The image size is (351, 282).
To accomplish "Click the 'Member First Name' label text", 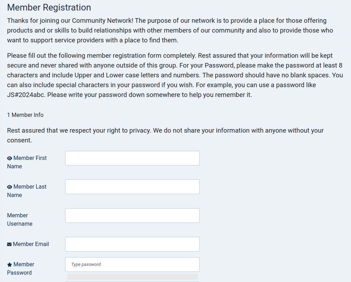I will (30, 158).
